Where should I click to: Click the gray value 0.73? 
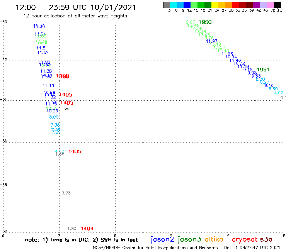(66, 193)
